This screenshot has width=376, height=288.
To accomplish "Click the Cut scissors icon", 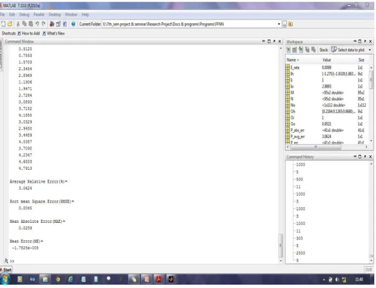I will click(18, 24).
